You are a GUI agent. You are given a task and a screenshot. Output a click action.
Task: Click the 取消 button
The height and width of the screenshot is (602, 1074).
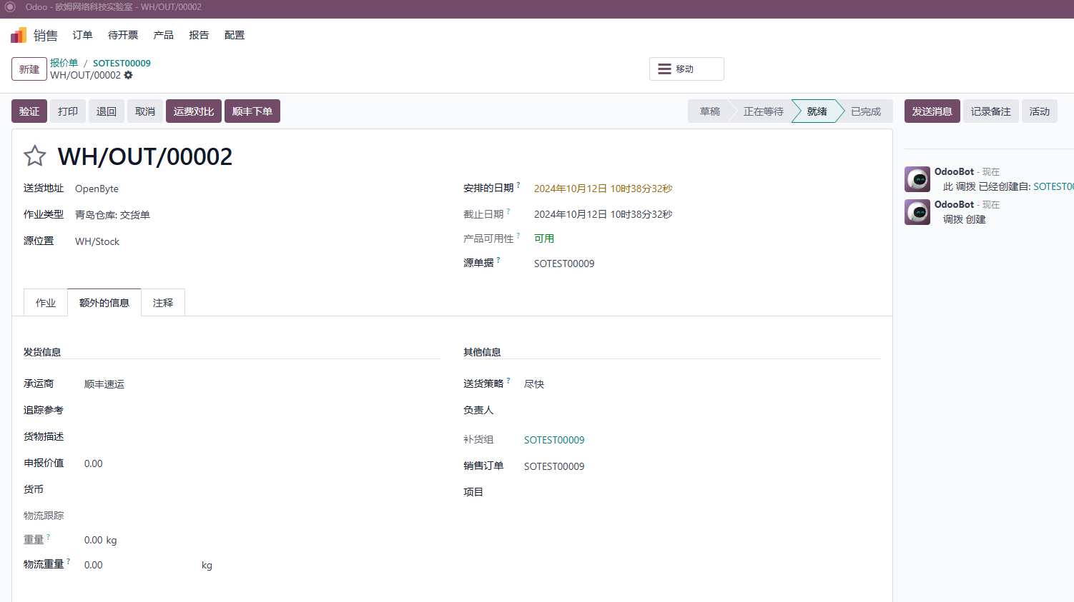145,111
